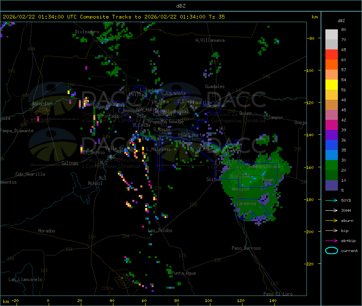Click the cyan 'current' ellipse icon
362x306 pixels.
tap(331, 251)
